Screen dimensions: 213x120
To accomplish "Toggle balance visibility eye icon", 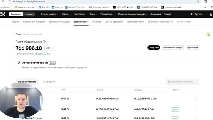I will [x=44, y=41].
